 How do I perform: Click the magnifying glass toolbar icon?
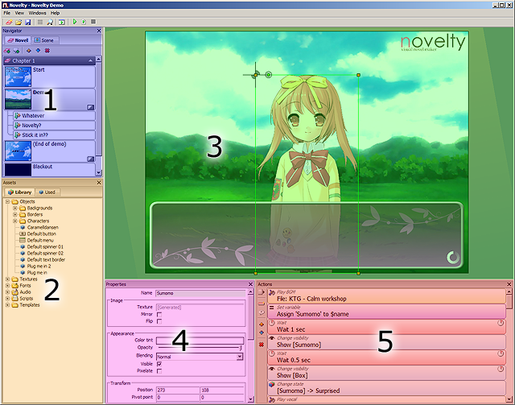[x=50, y=22]
